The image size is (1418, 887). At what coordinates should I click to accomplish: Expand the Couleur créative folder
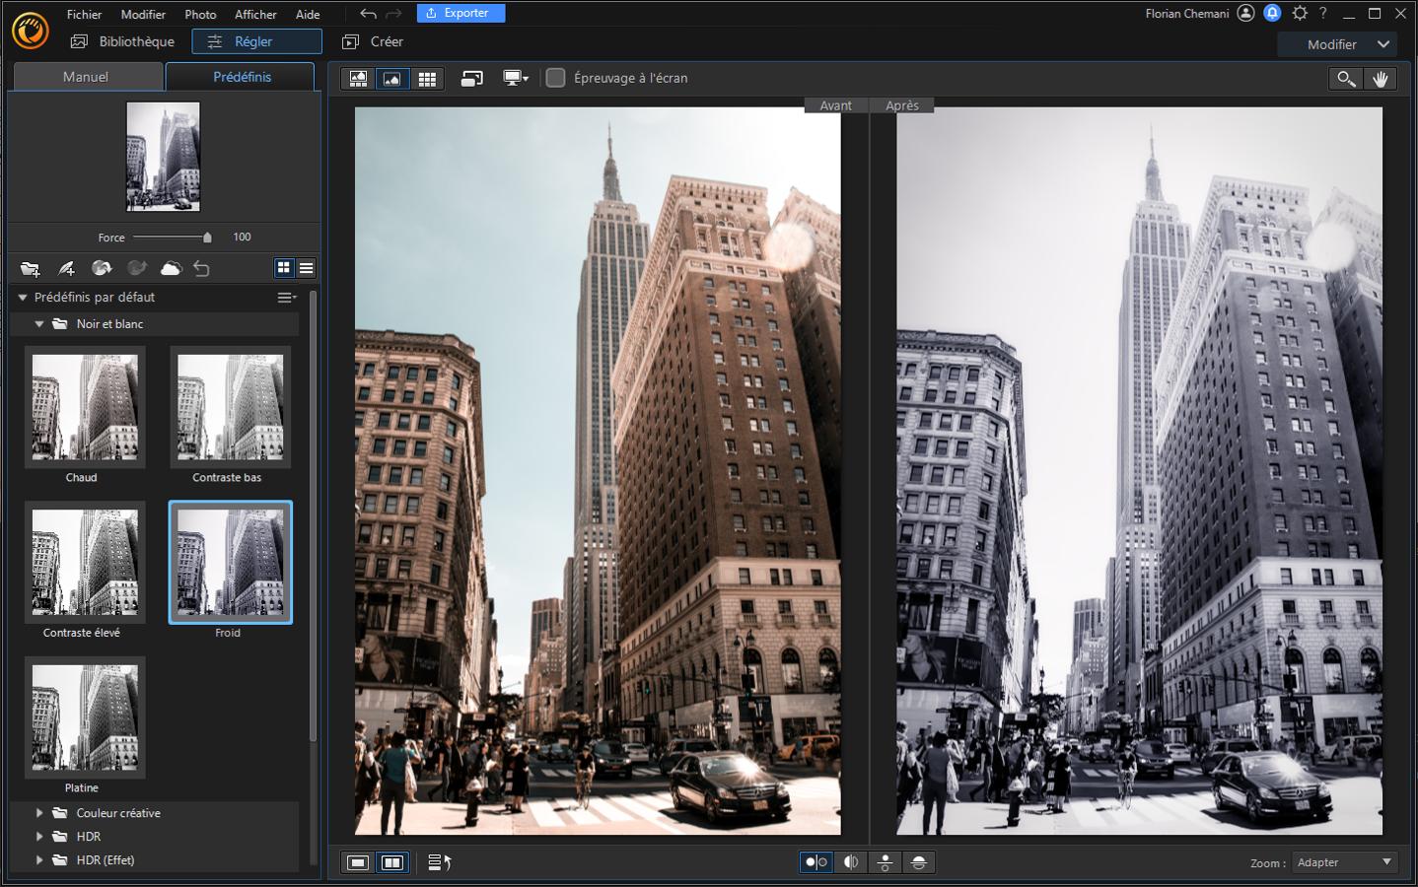(39, 813)
